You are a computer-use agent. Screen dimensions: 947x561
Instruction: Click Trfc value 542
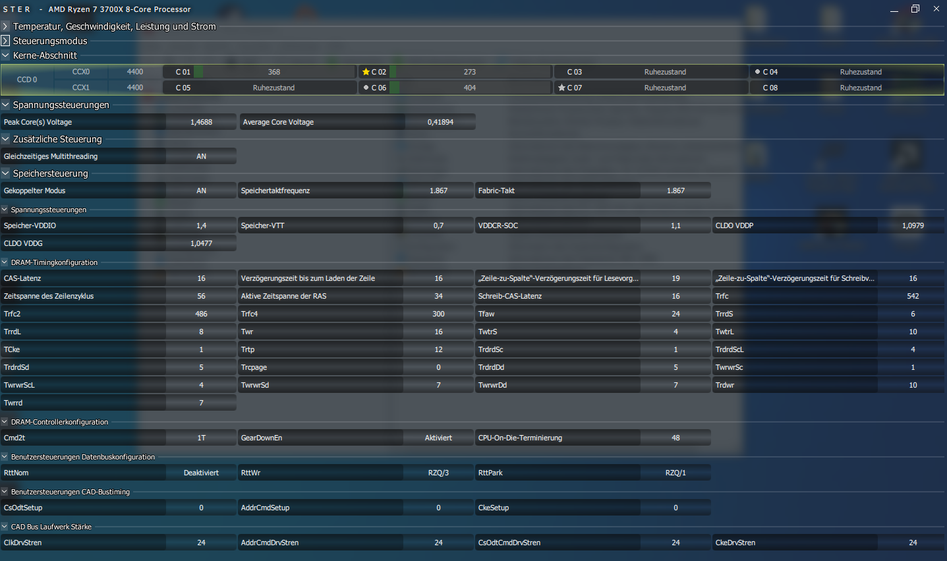[x=913, y=296]
